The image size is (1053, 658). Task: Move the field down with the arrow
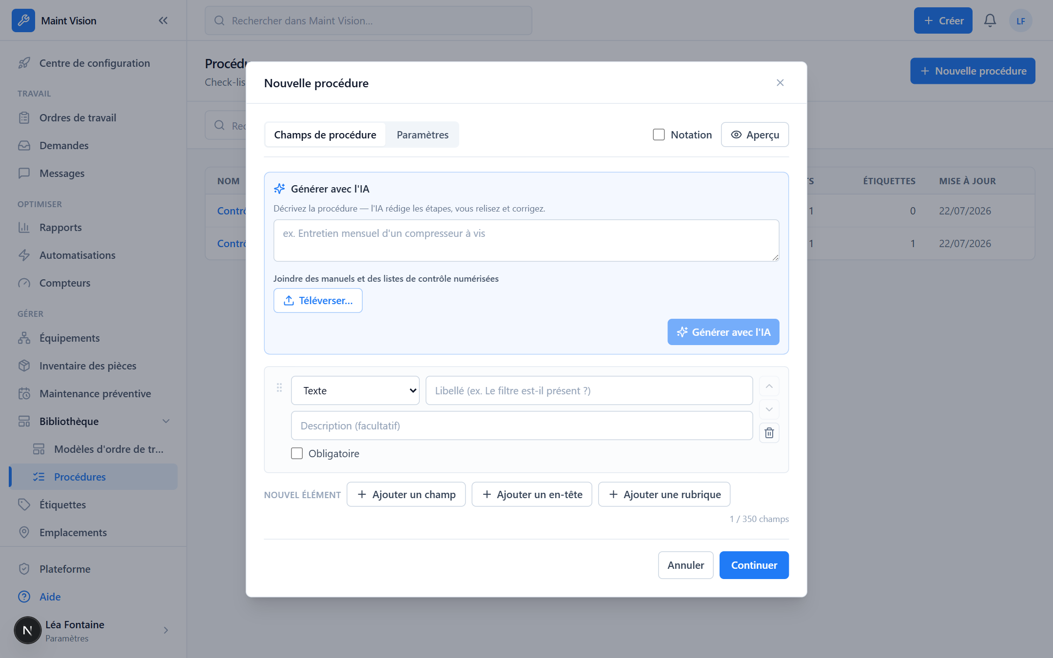(769, 409)
